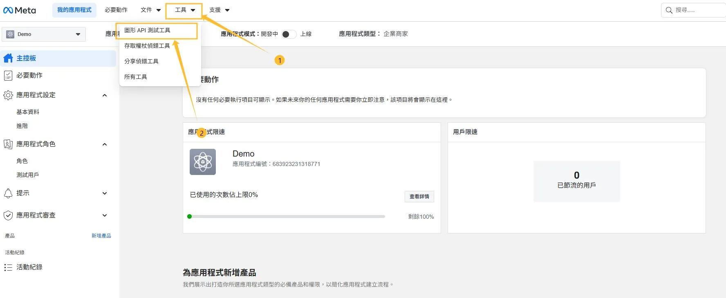726x298 pixels.
Task: Expand the 提示 section chevron
Action: [105, 193]
